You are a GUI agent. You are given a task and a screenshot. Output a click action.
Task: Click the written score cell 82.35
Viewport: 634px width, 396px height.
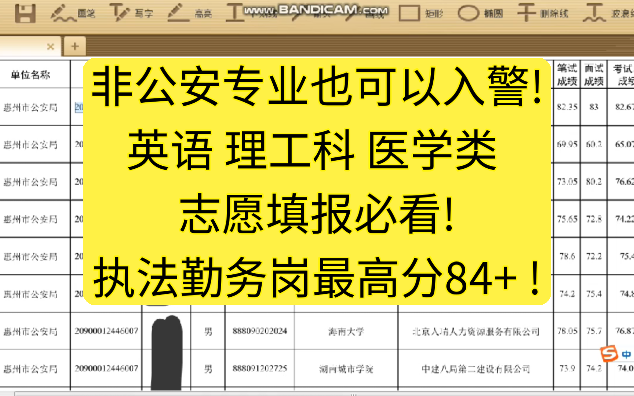(x=567, y=107)
